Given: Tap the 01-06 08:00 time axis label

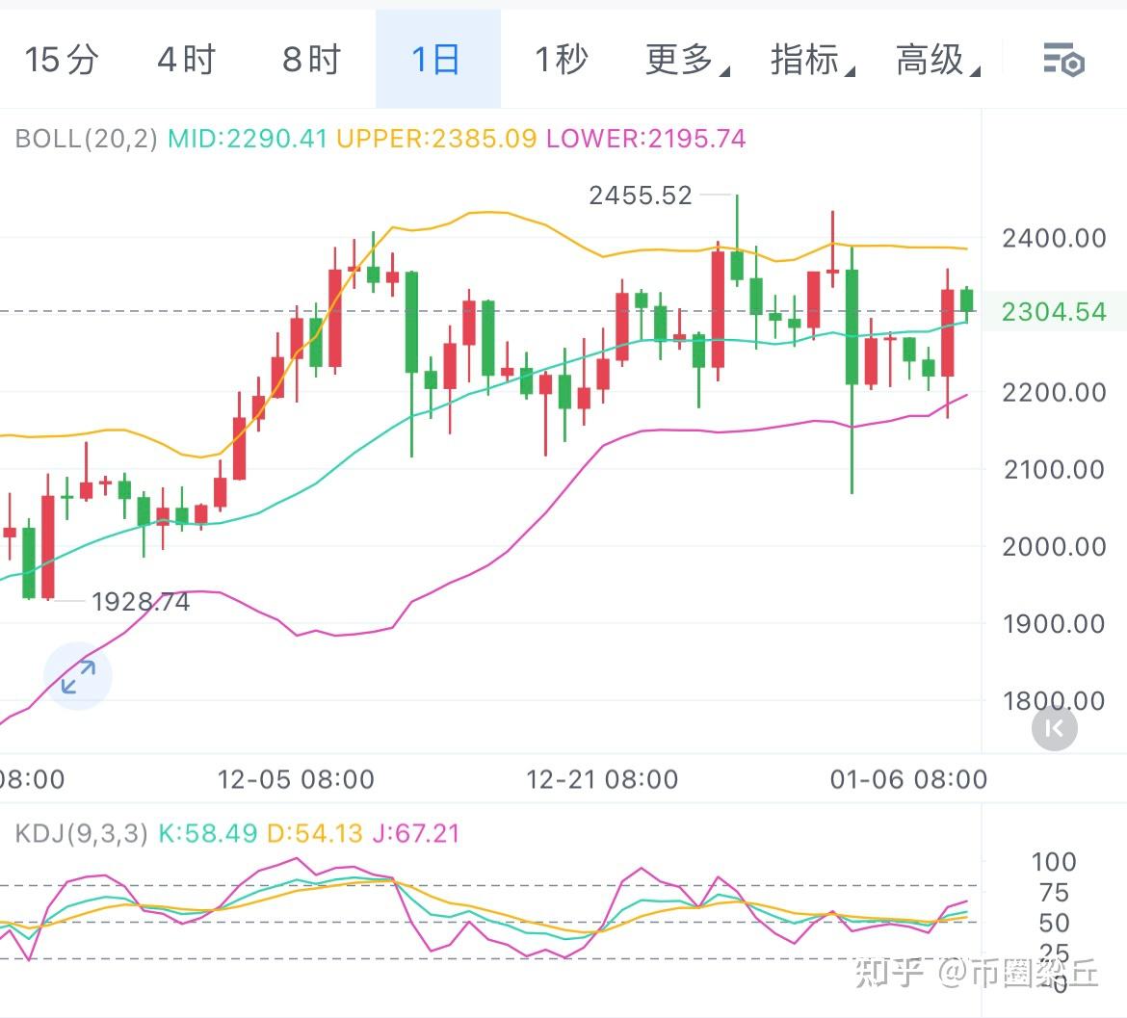Looking at the screenshot, I should click(x=908, y=779).
